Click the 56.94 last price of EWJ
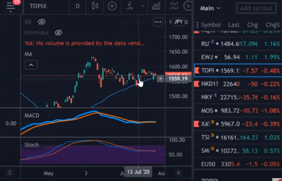Screen dimensions: 282x181 coord(232,57)
